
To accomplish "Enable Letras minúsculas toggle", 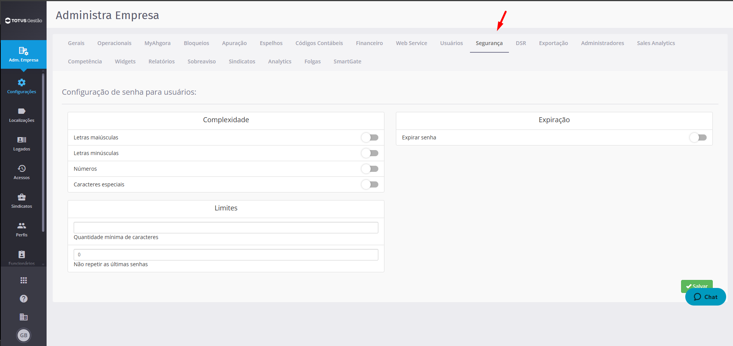I will (370, 153).
